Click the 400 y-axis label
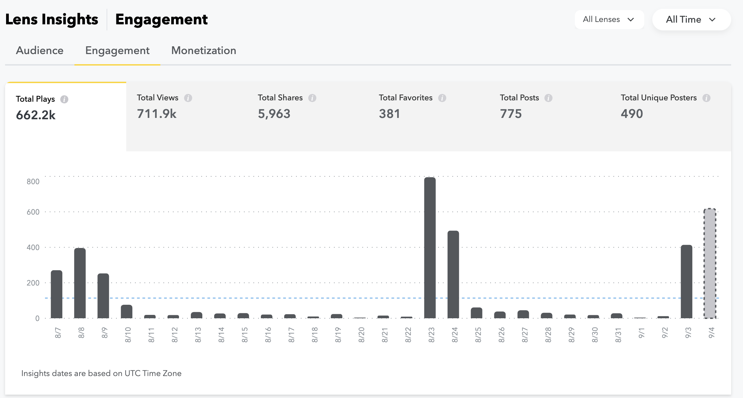 pyautogui.click(x=33, y=248)
